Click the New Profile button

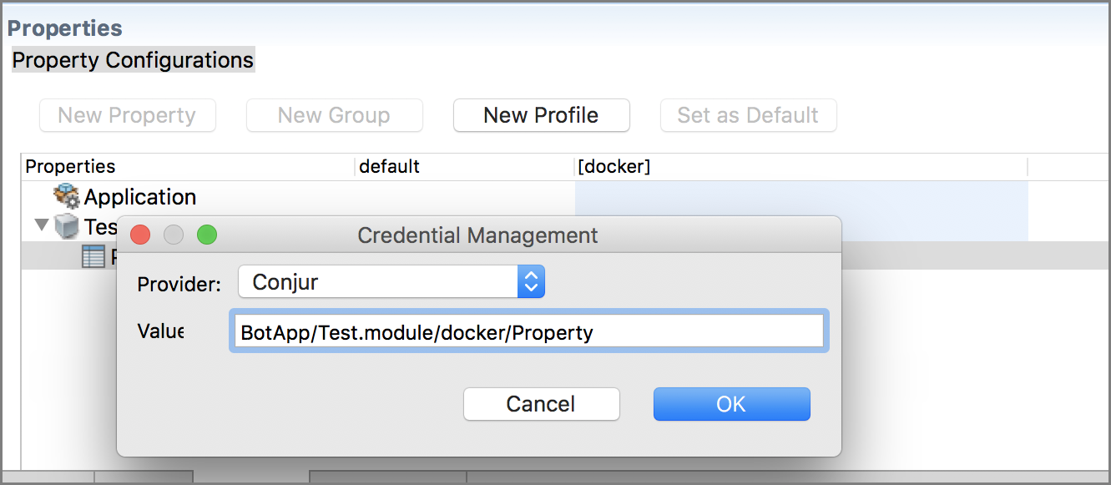[541, 115]
